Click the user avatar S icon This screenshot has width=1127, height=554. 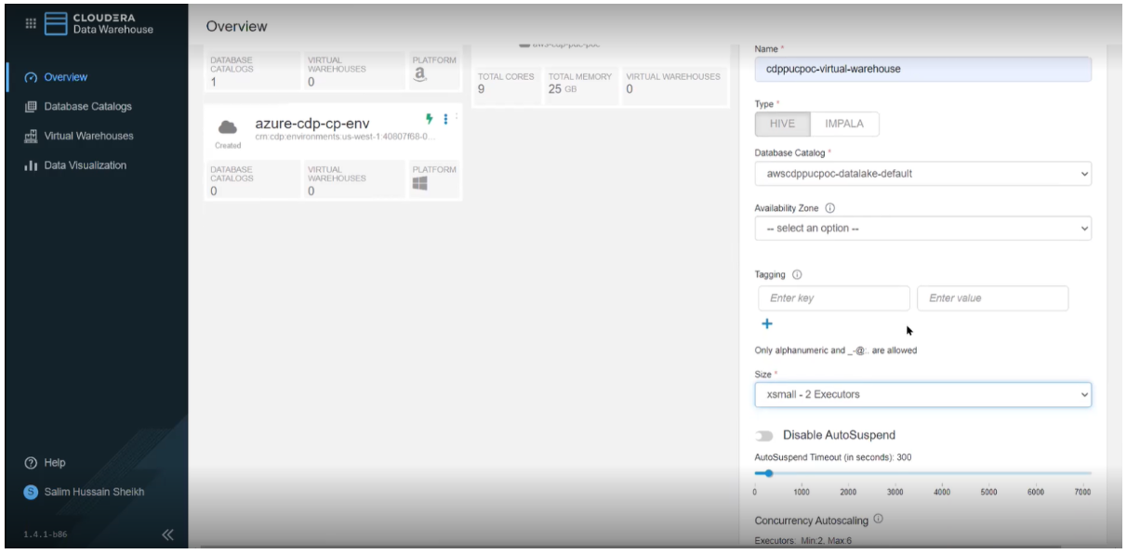(30, 491)
